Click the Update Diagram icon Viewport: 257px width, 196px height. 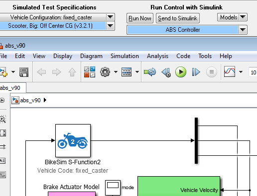[x=150, y=72]
